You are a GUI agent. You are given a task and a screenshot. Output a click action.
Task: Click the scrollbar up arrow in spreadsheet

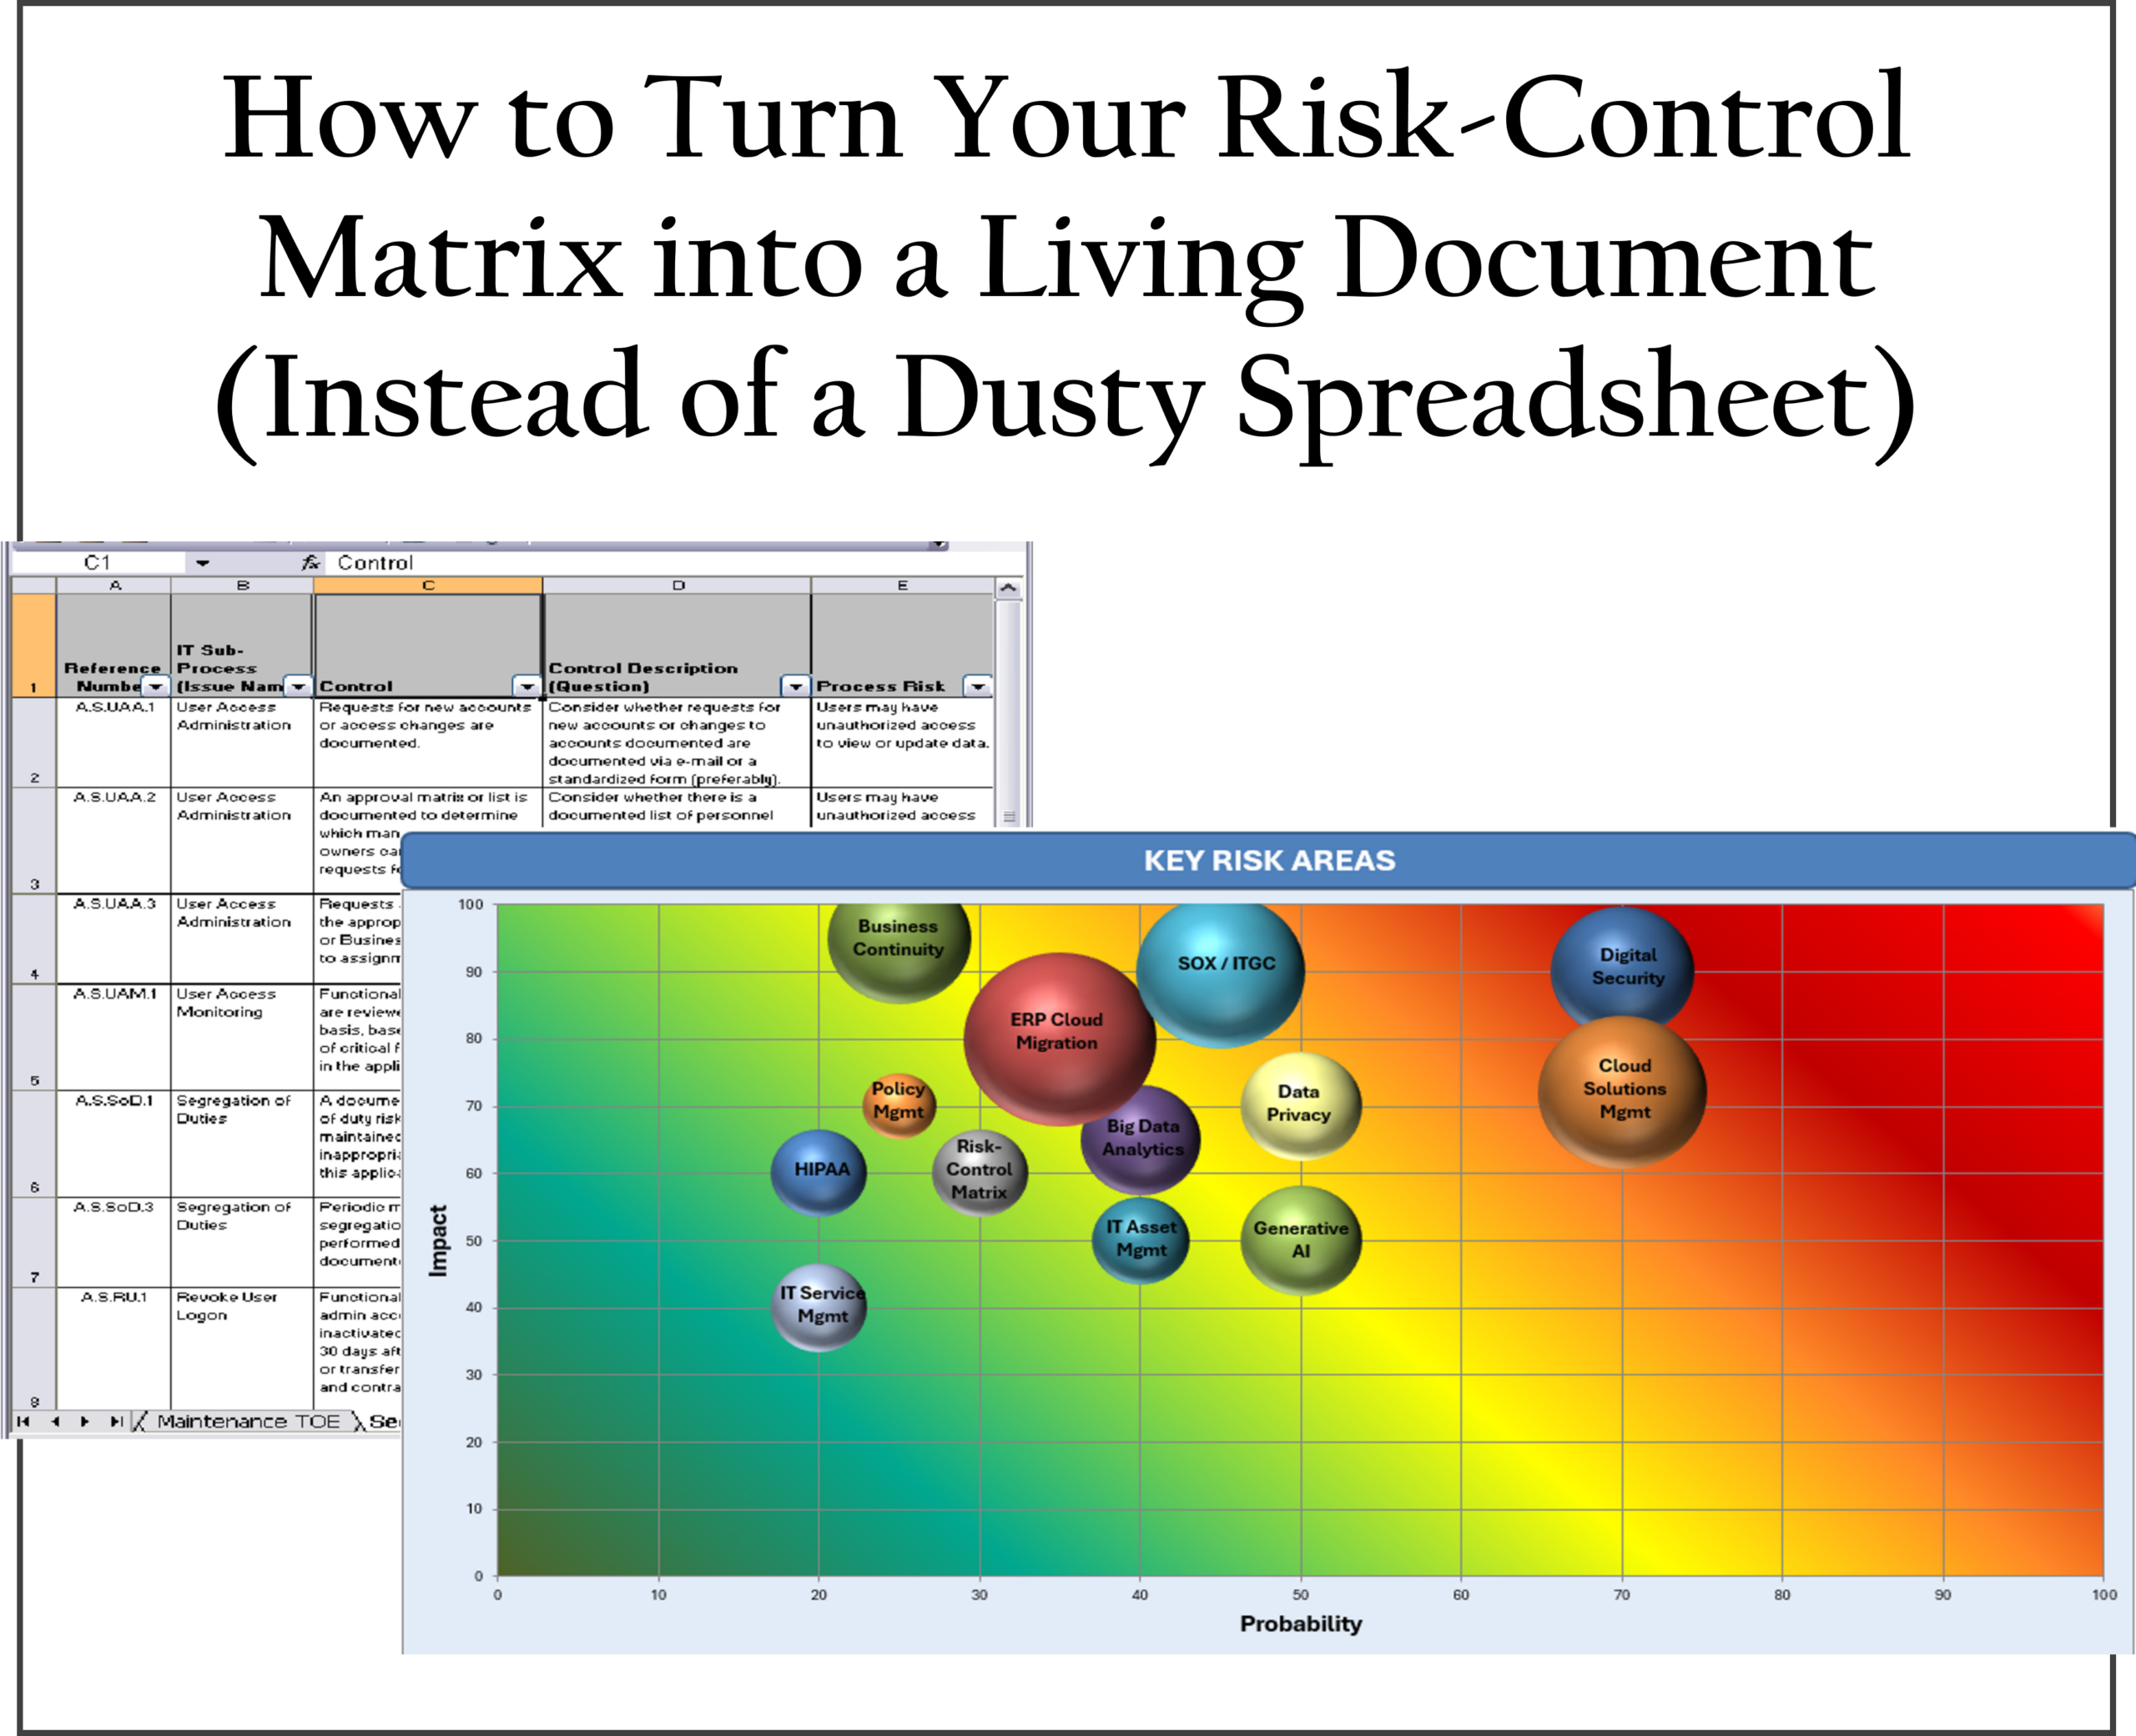coord(1008,588)
